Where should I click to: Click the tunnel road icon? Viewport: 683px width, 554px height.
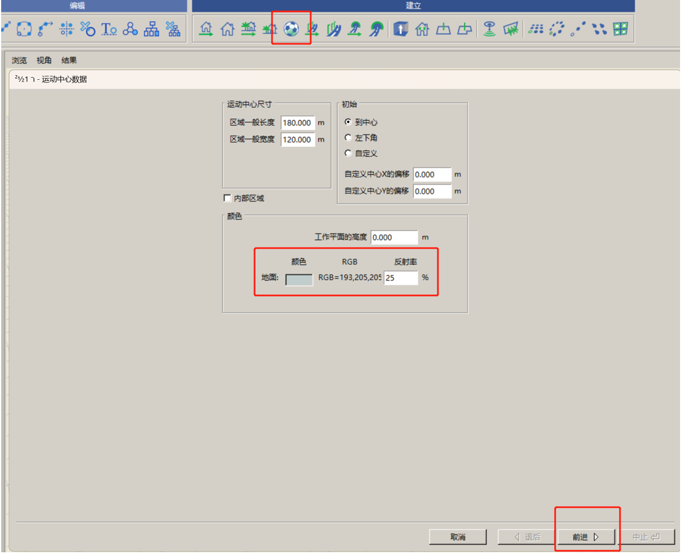376,29
